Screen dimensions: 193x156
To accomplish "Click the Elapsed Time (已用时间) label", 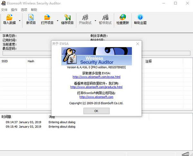I will (x=9, y=40).
